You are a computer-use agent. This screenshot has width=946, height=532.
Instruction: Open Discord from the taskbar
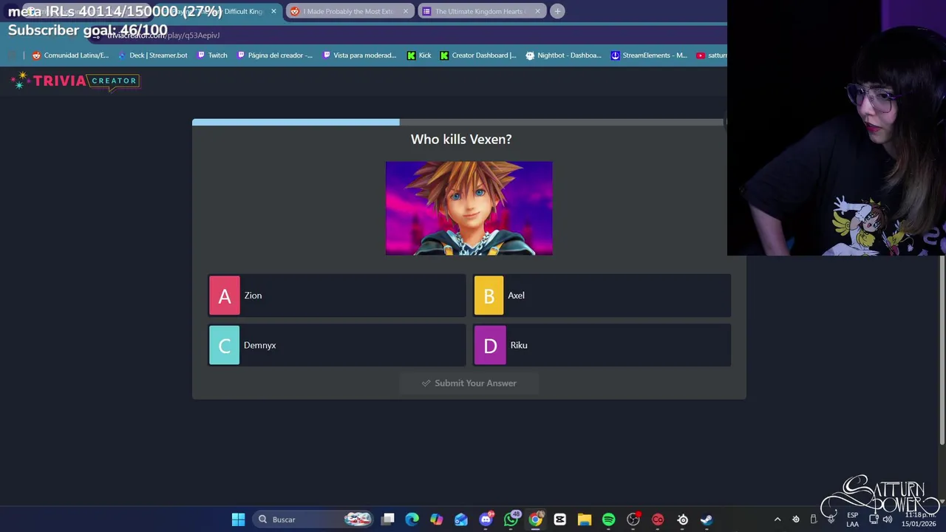(486, 519)
